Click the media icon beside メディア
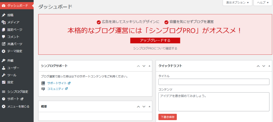Screen dimensions: 273x122 (3, 22)
